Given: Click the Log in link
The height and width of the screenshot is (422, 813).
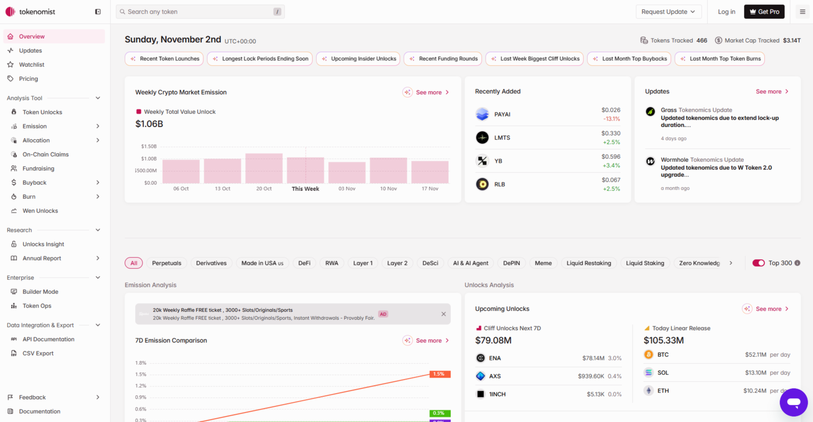Looking at the screenshot, I should click(x=726, y=12).
